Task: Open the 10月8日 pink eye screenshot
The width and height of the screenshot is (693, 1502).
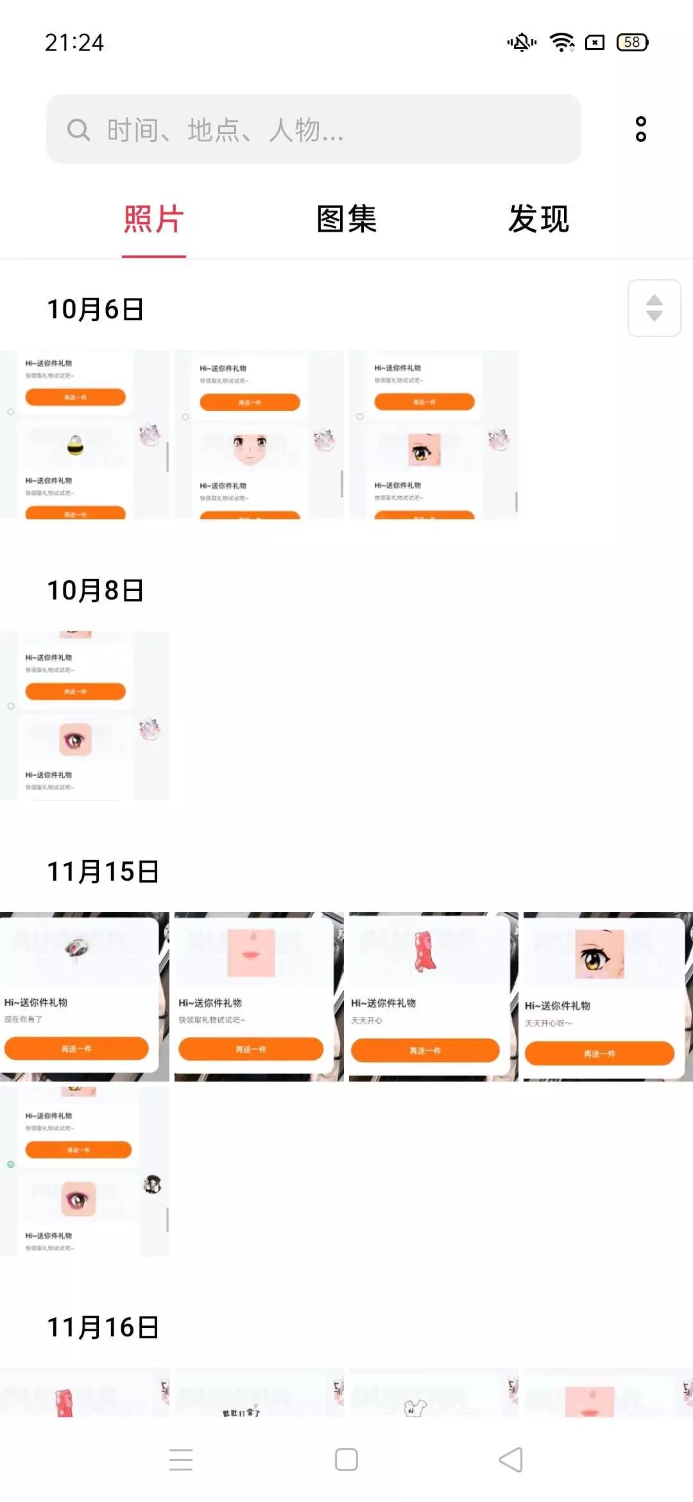Action: click(85, 716)
